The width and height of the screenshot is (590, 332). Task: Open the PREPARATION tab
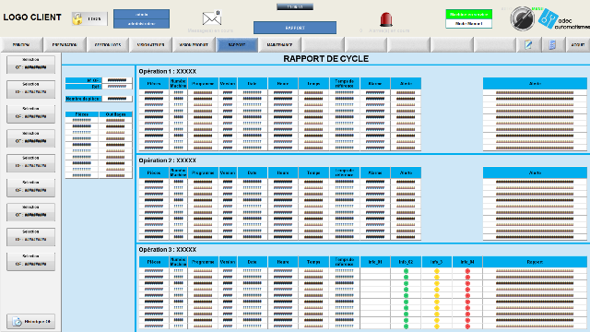tap(65, 45)
